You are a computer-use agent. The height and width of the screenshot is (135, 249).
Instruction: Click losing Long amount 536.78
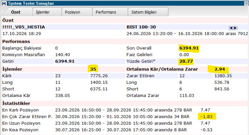(x=222, y=82)
